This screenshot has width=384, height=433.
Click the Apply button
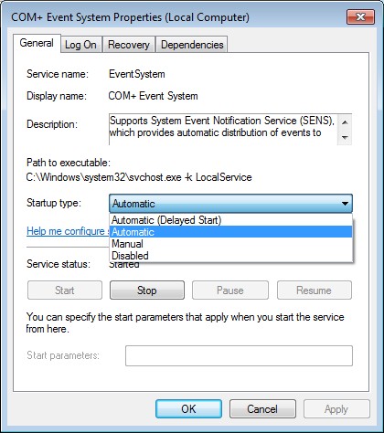(336, 409)
